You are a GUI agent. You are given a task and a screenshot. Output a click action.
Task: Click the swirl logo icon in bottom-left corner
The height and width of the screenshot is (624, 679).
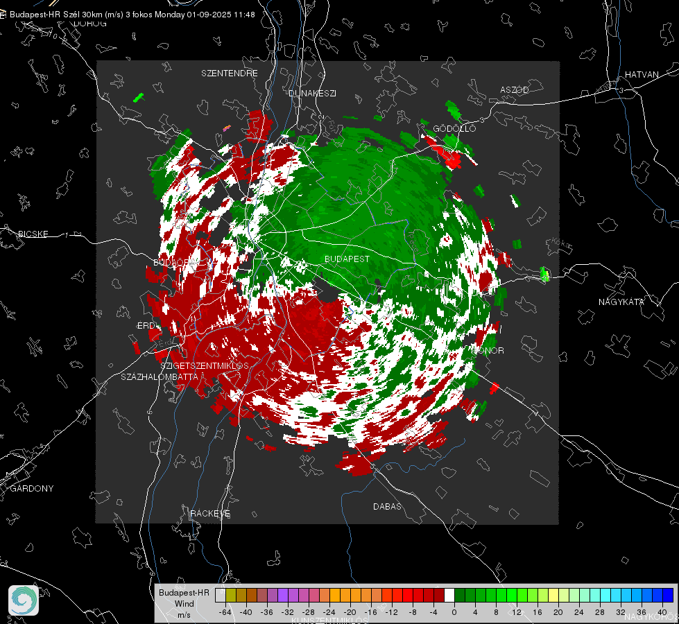[x=24, y=600]
